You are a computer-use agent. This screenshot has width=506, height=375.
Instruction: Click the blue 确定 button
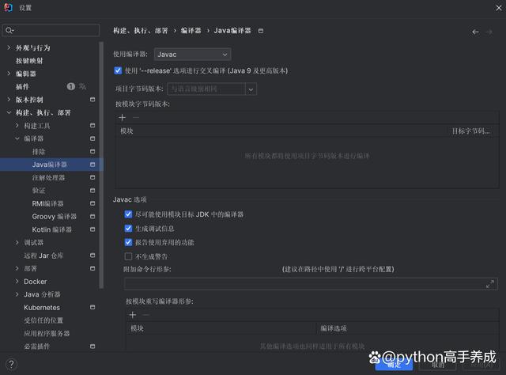click(x=394, y=366)
